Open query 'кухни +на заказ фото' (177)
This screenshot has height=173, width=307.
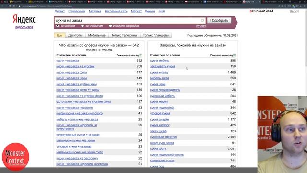point(71,73)
